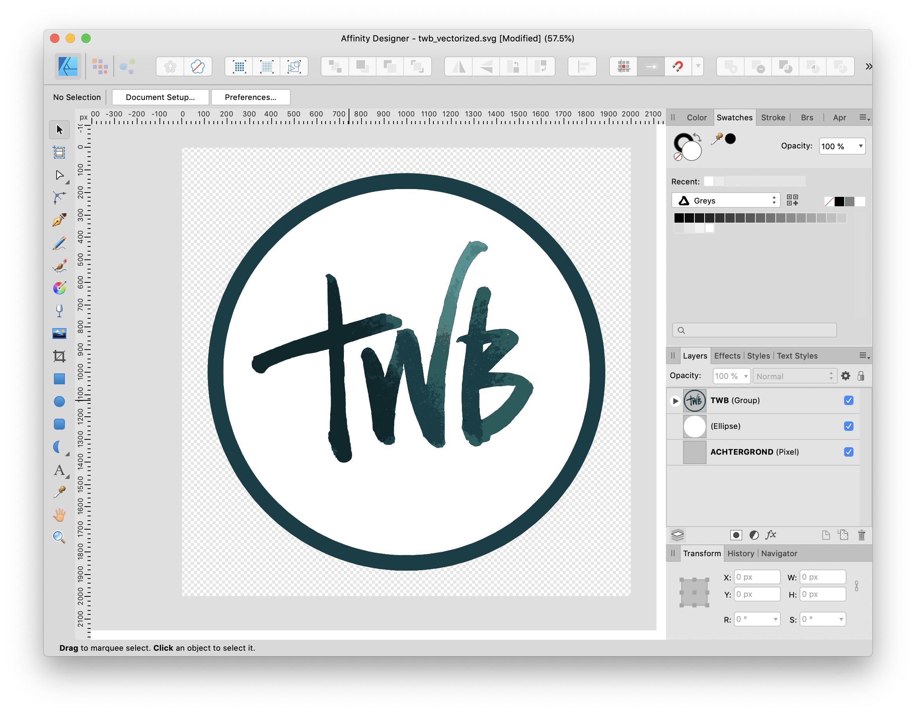The height and width of the screenshot is (714, 916).
Task: Toggle snapping magnet icon
Action: pos(677,66)
